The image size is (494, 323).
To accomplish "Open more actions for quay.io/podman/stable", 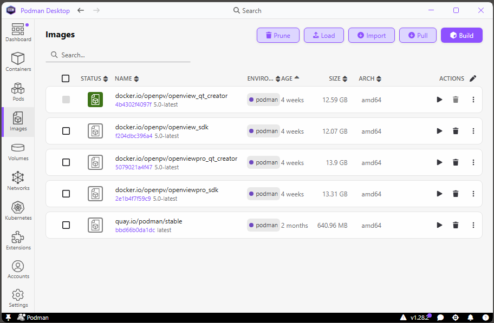I will [x=473, y=225].
